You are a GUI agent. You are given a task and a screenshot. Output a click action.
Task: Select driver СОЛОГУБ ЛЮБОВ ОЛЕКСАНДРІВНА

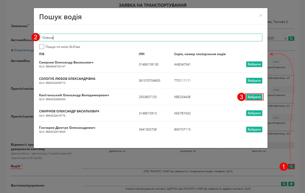pyautogui.click(x=254, y=81)
